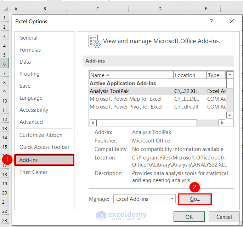This screenshot has height=227, width=243.
Task: Open the Save options category
Action: [x=25, y=86]
